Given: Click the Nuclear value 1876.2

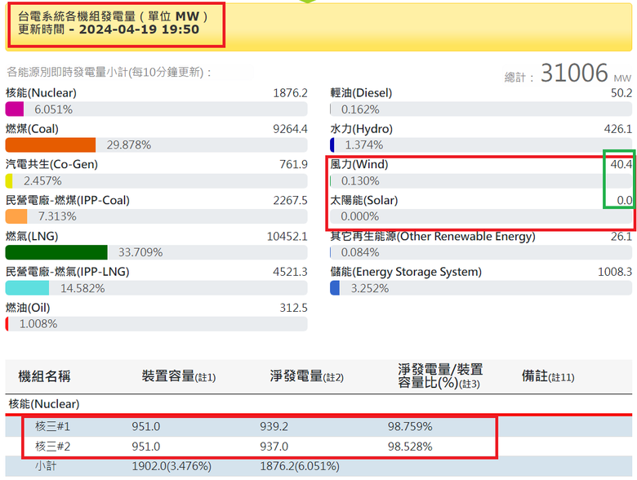Looking at the screenshot, I should (290, 93).
